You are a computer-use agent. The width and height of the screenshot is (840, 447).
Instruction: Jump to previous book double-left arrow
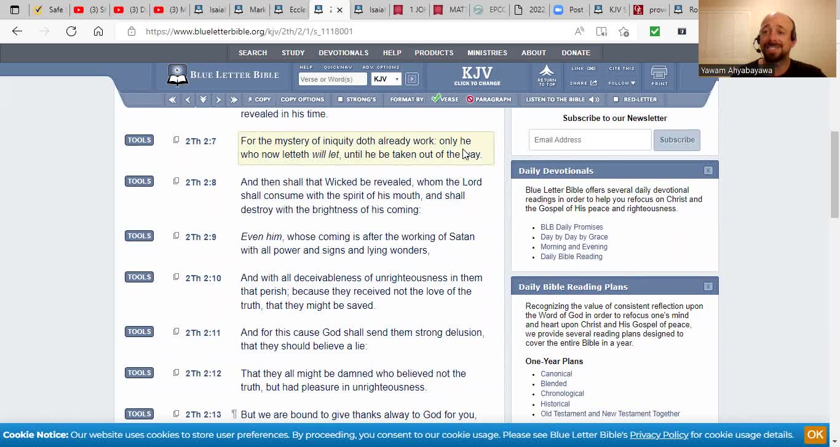(x=173, y=99)
